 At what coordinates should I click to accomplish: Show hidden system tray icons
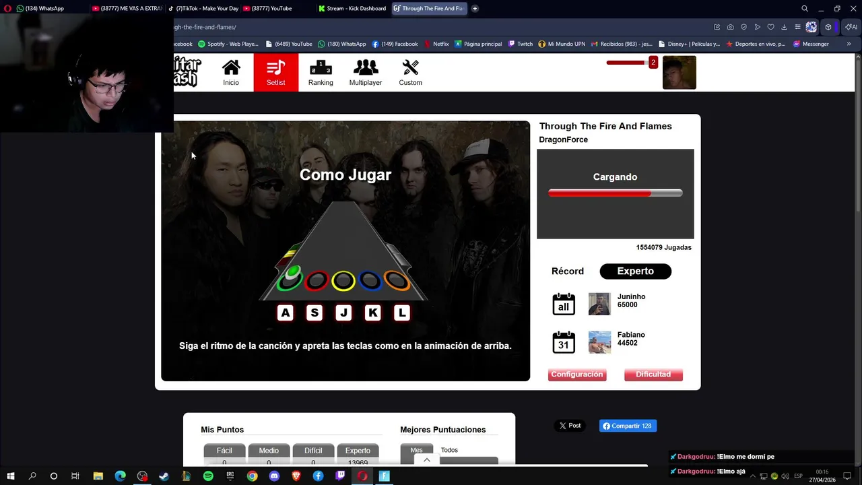[x=753, y=476]
